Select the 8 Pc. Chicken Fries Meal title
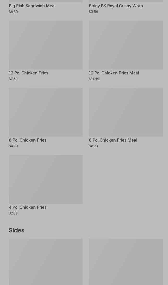The width and height of the screenshot is (168, 285). coord(113,140)
